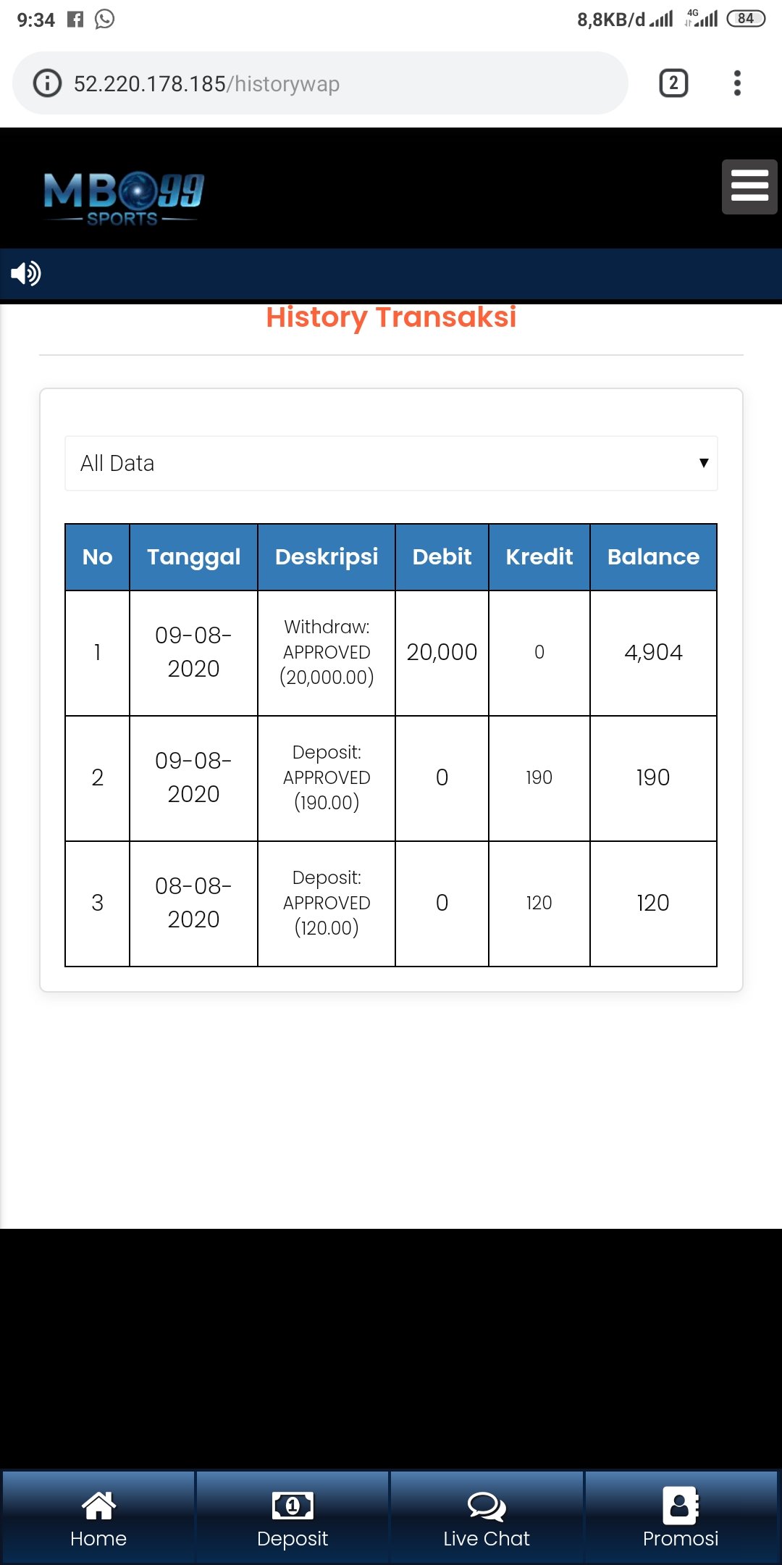Screen dimensions: 782x1565
Task: Click the Debit column header
Action: (x=442, y=556)
